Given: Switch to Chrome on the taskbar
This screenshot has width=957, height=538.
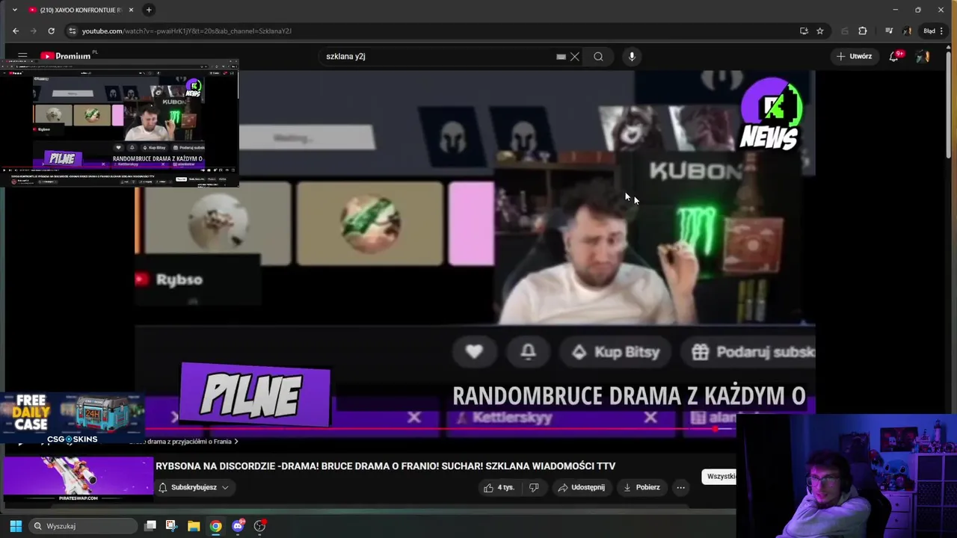Looking at the screenshot, I should pos(215,526).
